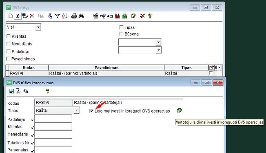Viewport: 266px width, 153px height.
Task: Uncheck Leidimai įvesti ir koreguoti DVS operacijas
Action: click(91, 111)
